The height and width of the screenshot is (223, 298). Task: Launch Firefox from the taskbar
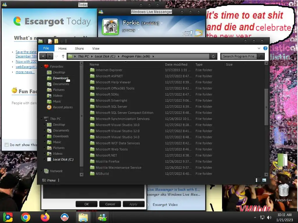(x=45, y=217)
